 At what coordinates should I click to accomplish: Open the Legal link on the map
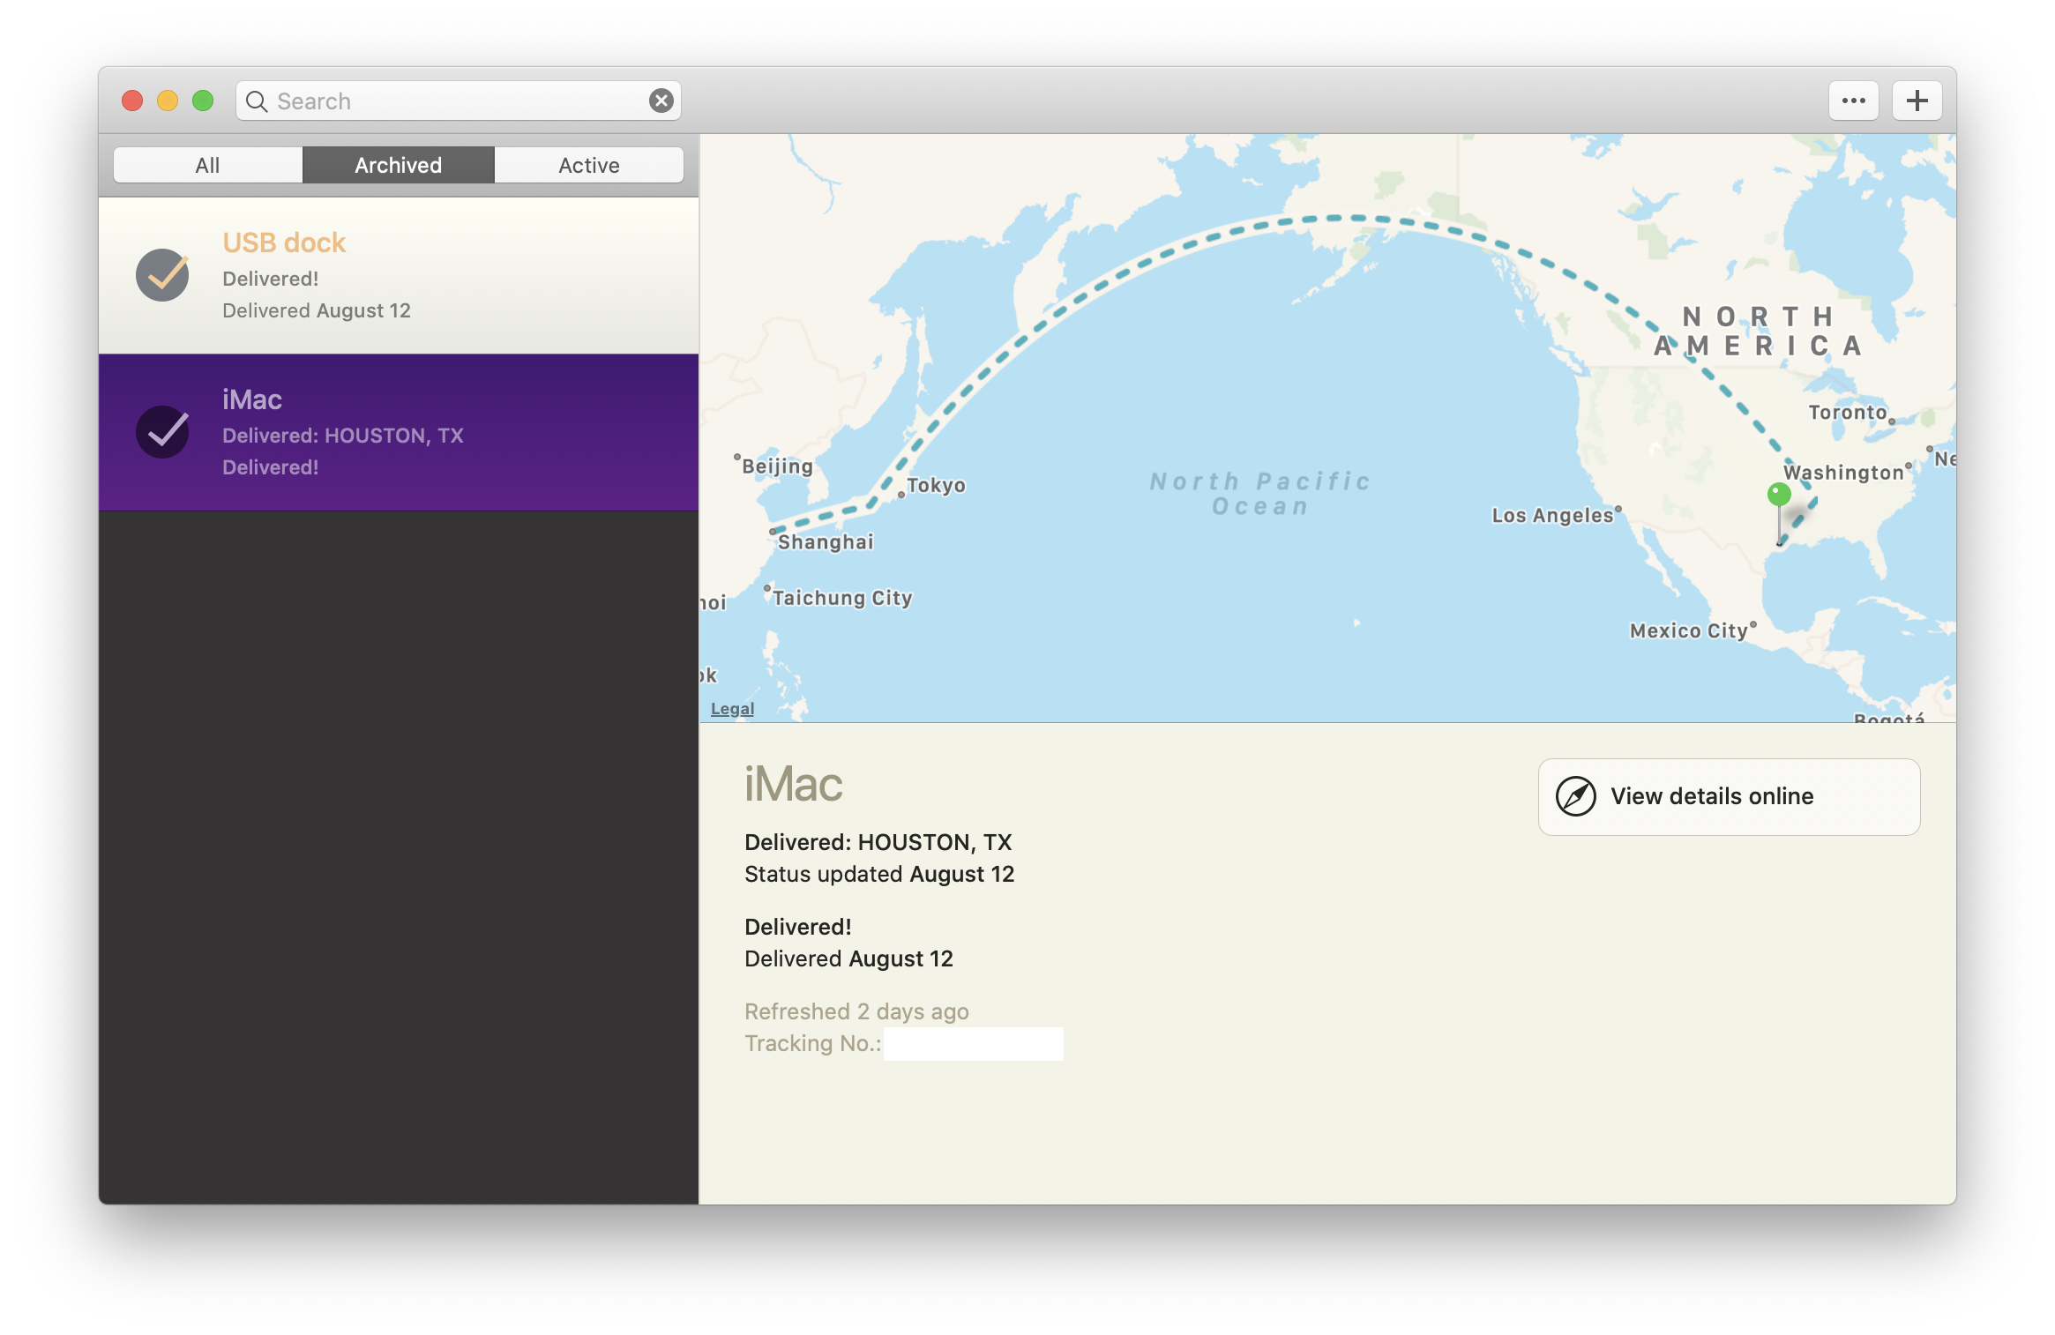click(x=732, y=709)
